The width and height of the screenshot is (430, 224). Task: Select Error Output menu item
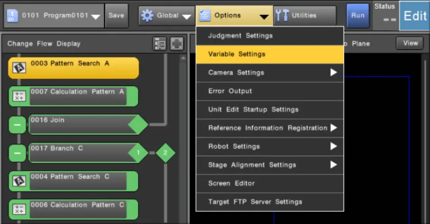[x=270, y=91]
